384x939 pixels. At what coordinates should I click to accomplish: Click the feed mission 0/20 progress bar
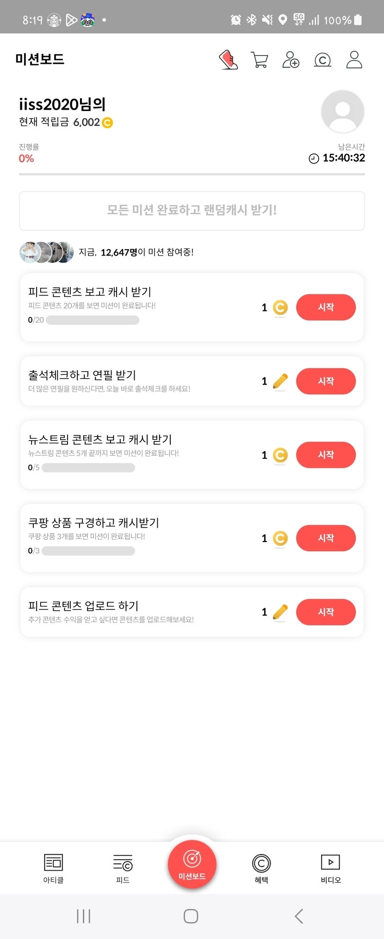coord(93,320)
